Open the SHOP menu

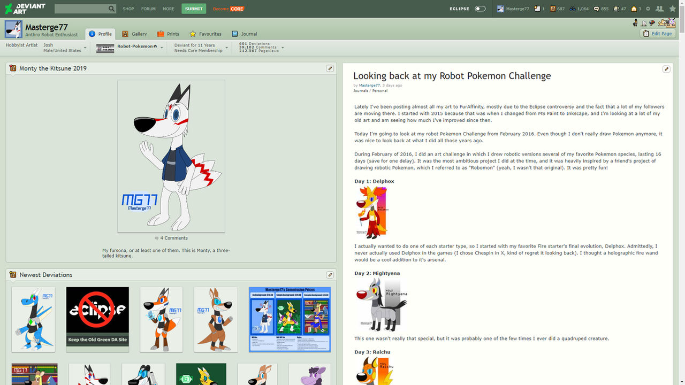coord(128,9)
